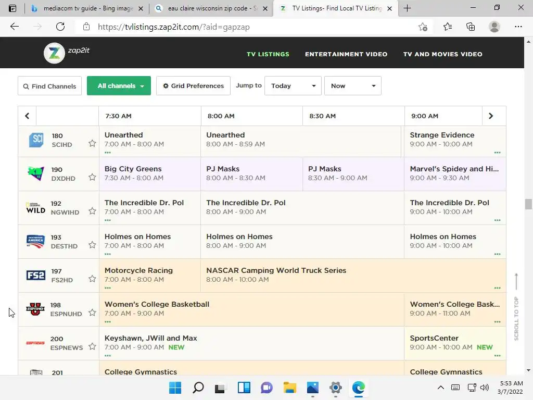Favorite the NGWIHD channel star
533x400 pixels.
[92, 211]
